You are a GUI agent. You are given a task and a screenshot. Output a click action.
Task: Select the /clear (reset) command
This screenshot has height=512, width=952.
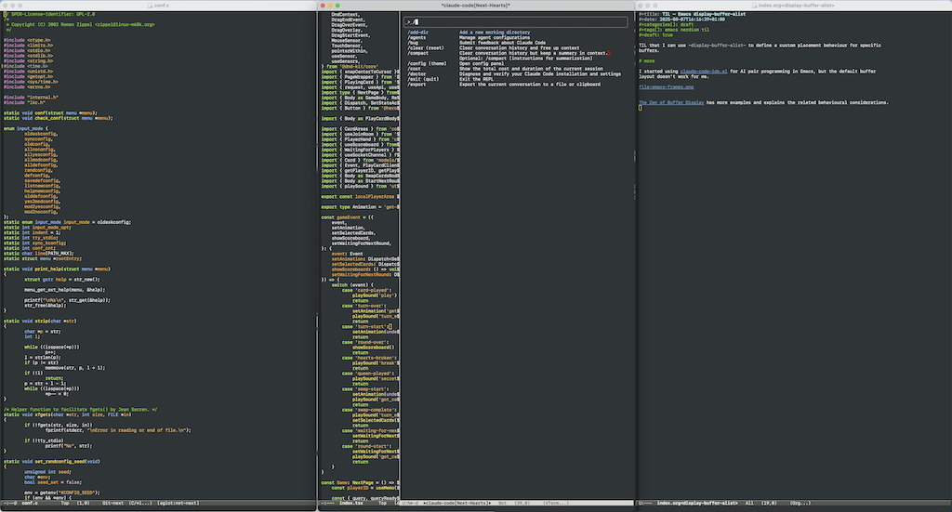point(426,48)
